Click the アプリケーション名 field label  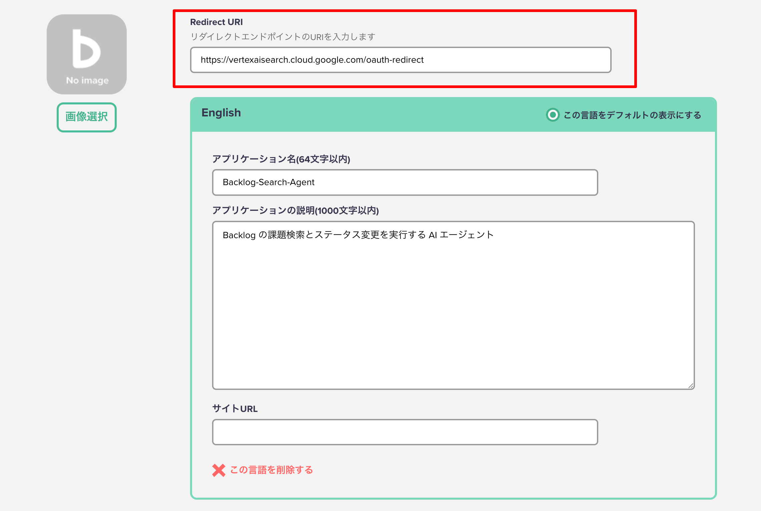281,160
